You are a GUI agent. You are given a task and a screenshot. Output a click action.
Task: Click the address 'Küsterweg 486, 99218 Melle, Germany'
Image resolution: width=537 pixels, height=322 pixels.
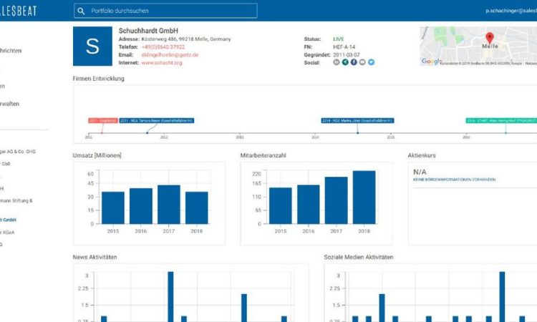click(186, 39)
